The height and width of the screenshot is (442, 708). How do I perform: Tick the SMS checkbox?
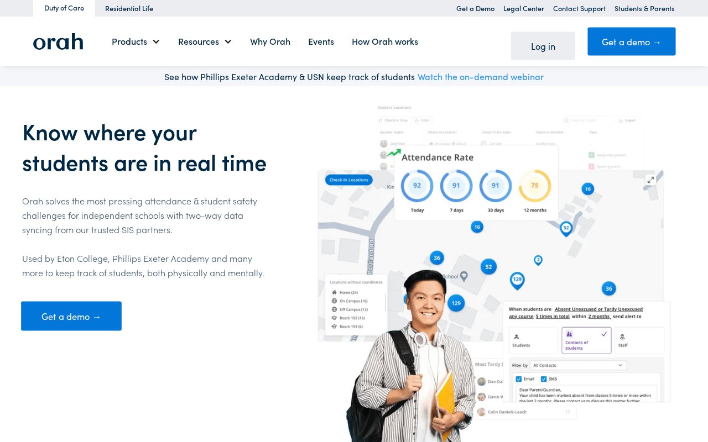[x=544, y=379]
